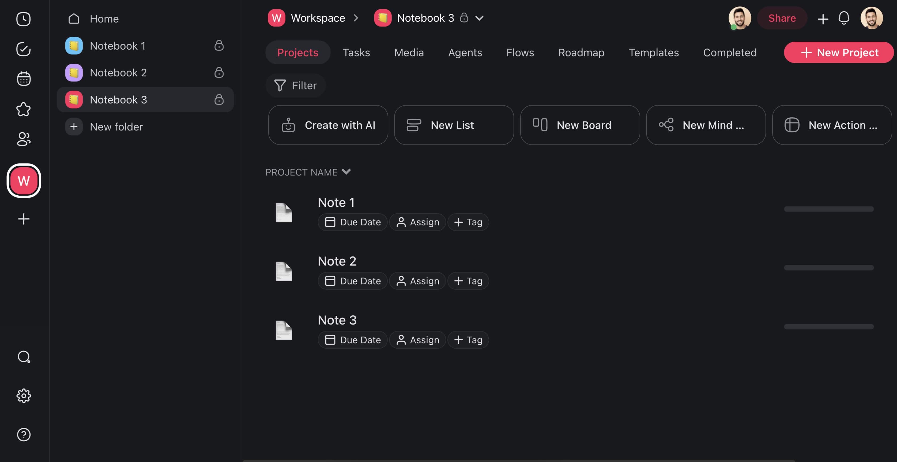Open the recent activity clock icon

pos(24,19)
